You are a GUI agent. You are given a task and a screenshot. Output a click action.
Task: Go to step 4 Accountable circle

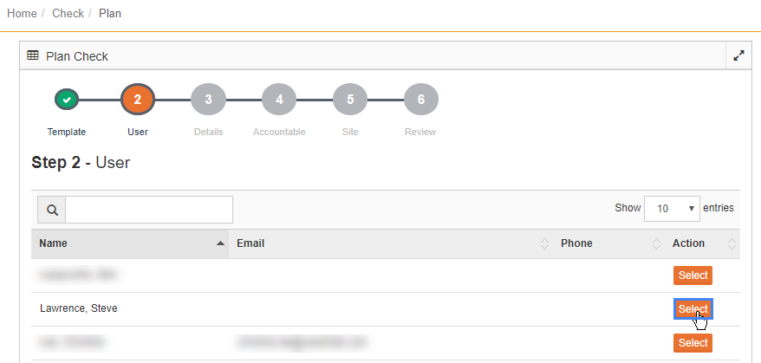pyautogui.click(x=279, y=100)
